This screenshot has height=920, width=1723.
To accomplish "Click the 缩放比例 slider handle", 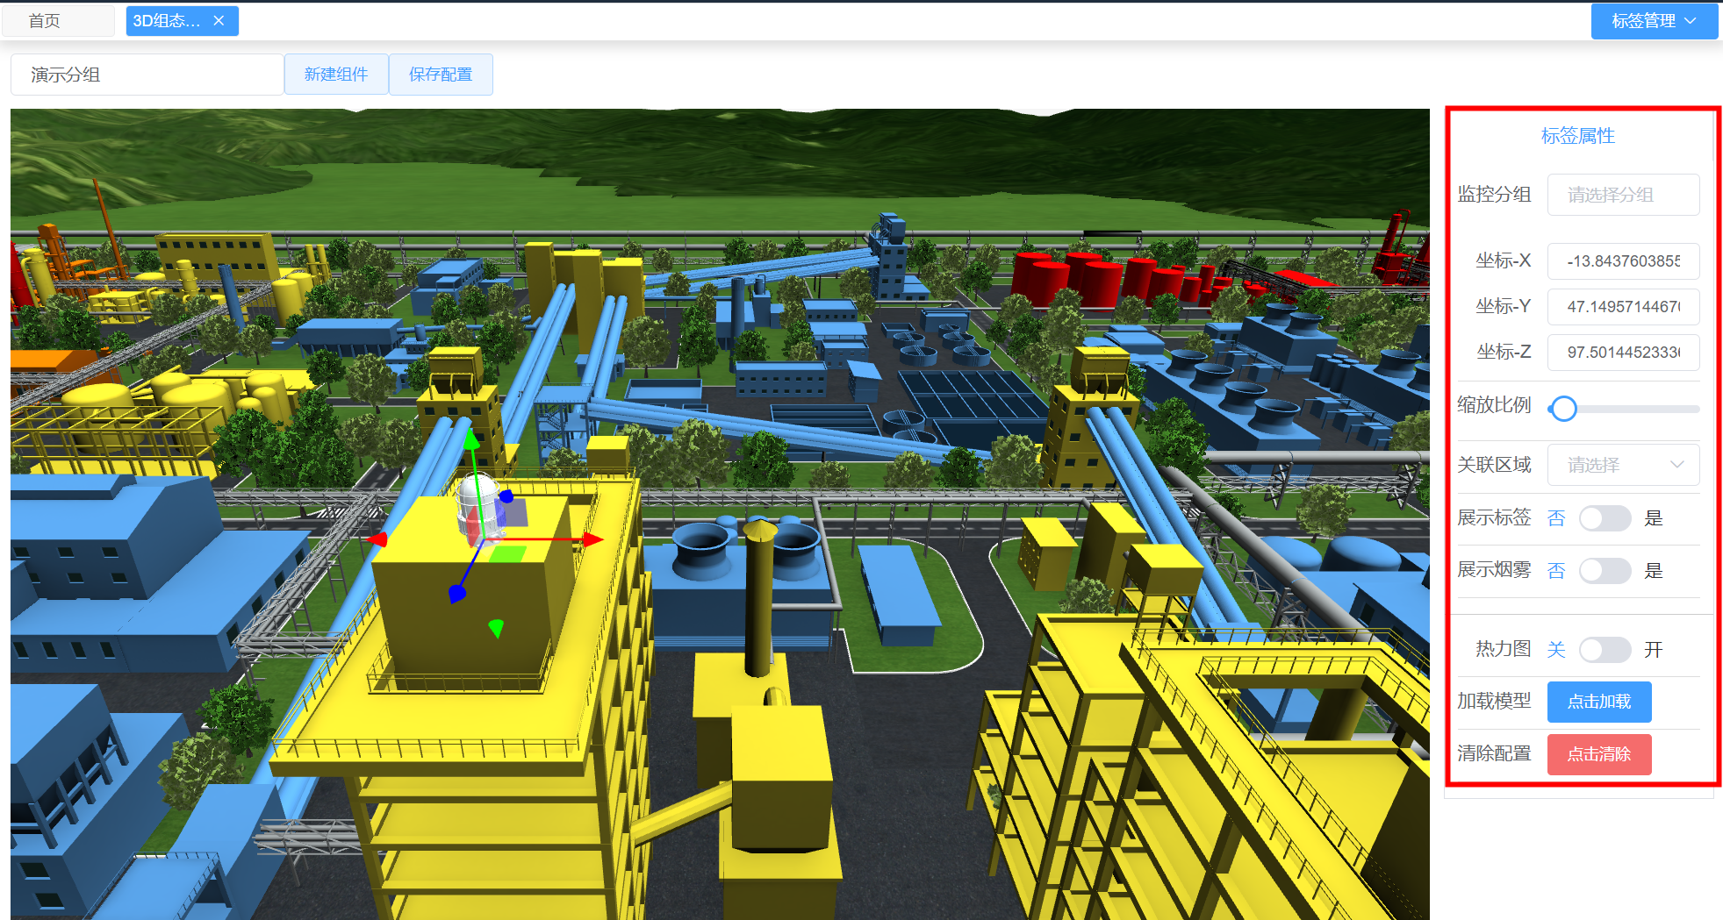I will (1563, 409).
